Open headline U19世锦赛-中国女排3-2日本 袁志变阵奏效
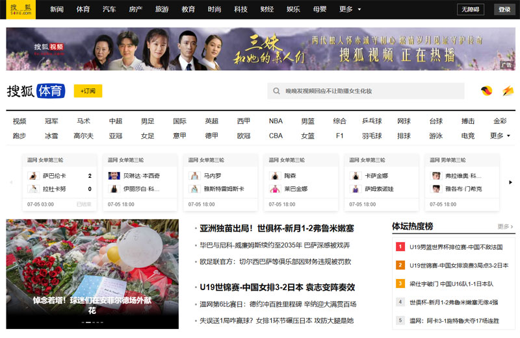The height and width of the screenshot is (338, 520). (x=278, y=287)
